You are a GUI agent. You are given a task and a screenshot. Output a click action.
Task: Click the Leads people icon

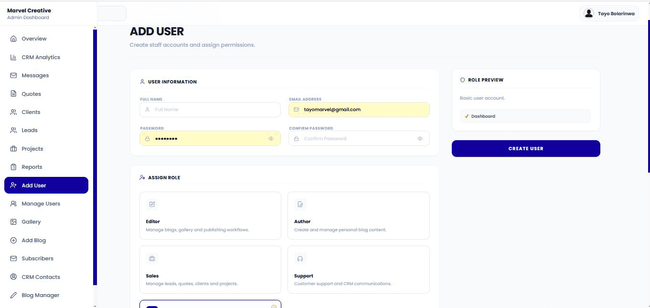tap(13, 130)
